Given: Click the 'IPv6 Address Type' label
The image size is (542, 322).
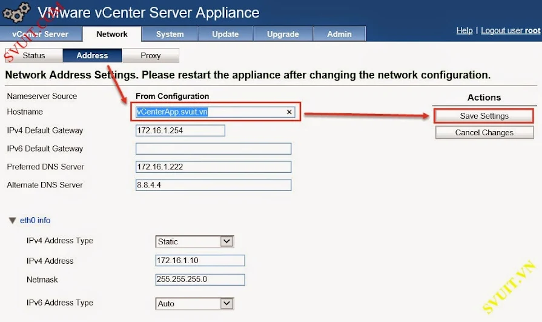Looking at the screenshot, I should (x=60, y=303).
